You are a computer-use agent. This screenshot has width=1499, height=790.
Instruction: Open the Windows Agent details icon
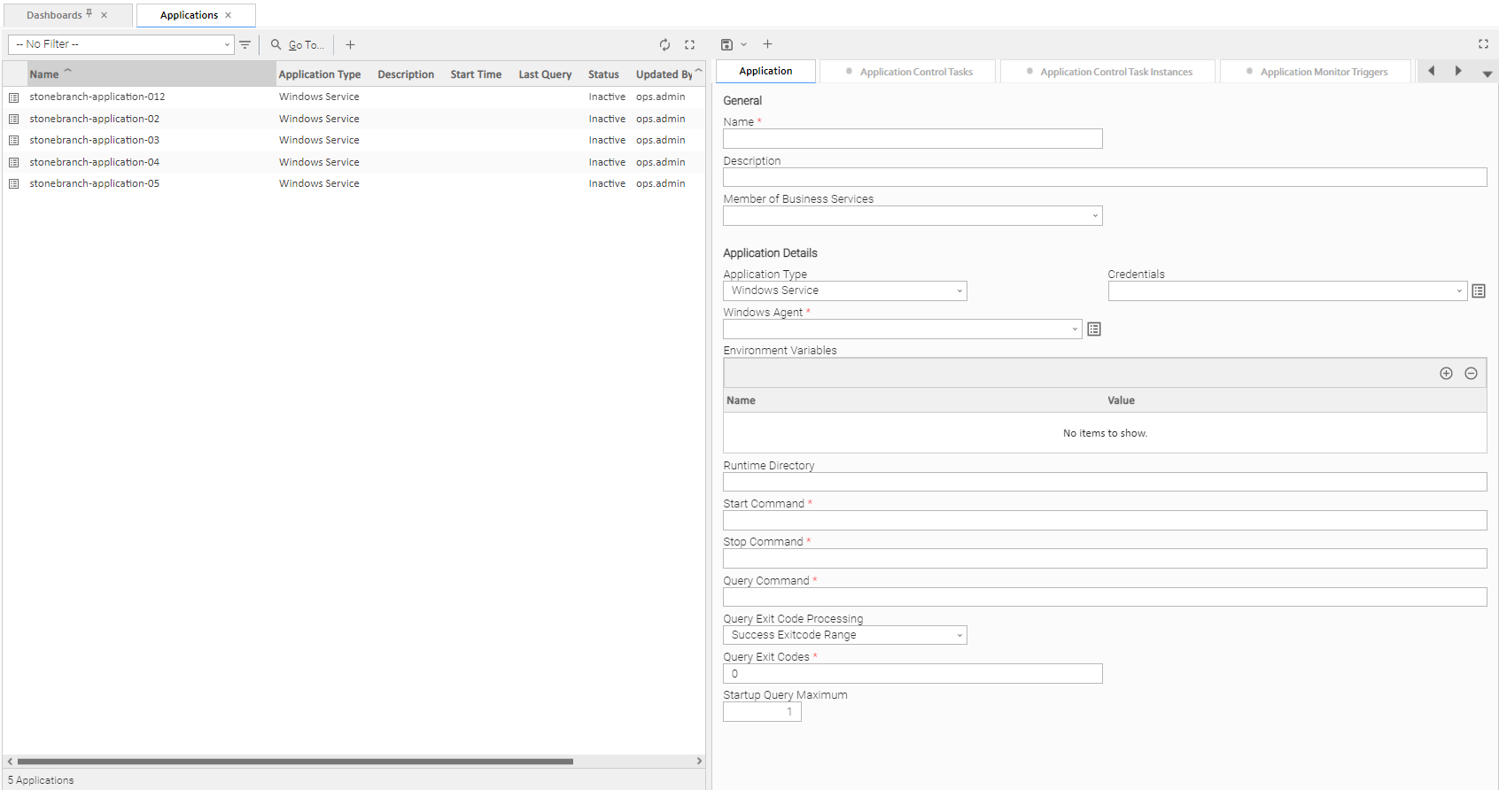pos(1094,329)
